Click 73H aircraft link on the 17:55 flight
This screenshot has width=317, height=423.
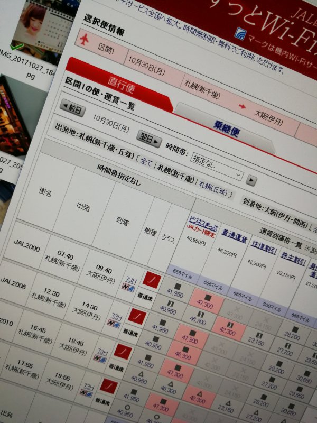coord(89,387)
